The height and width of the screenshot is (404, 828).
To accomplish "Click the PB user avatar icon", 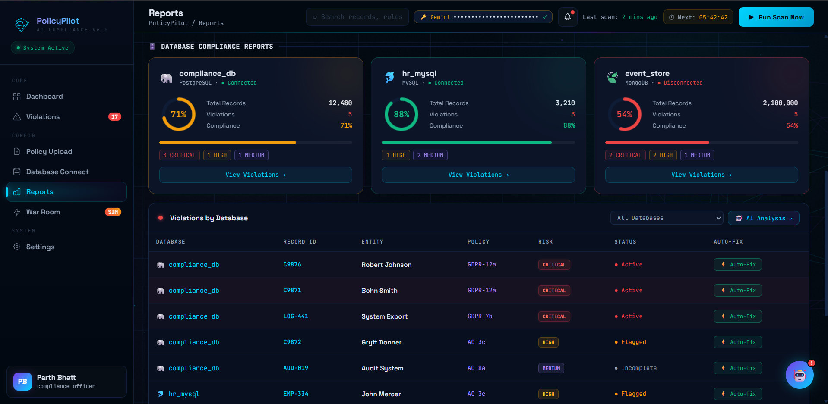I will click(x=22, y=382).
